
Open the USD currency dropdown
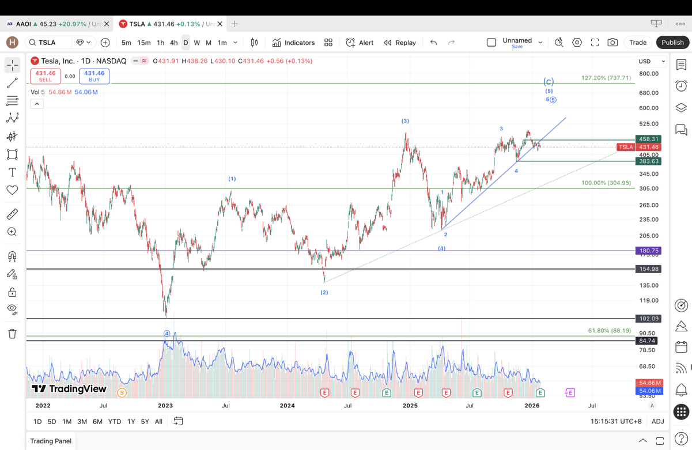coord(652,61)
